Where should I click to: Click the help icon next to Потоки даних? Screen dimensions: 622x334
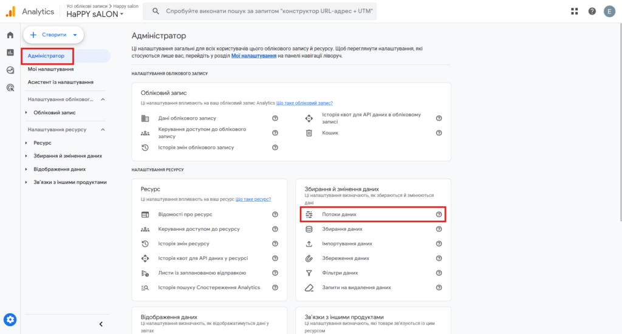[439, 214]
